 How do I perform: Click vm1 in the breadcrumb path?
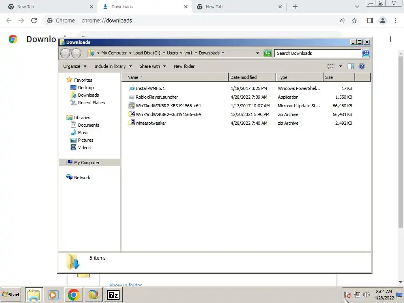click(188, 53)
